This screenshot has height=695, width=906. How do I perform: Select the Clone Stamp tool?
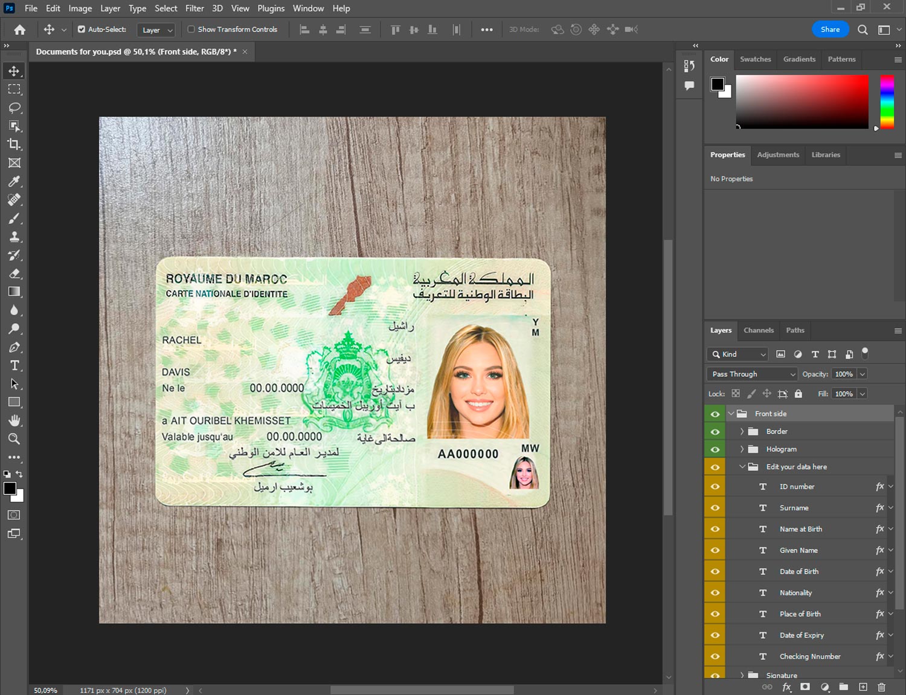tap(14, 237)
